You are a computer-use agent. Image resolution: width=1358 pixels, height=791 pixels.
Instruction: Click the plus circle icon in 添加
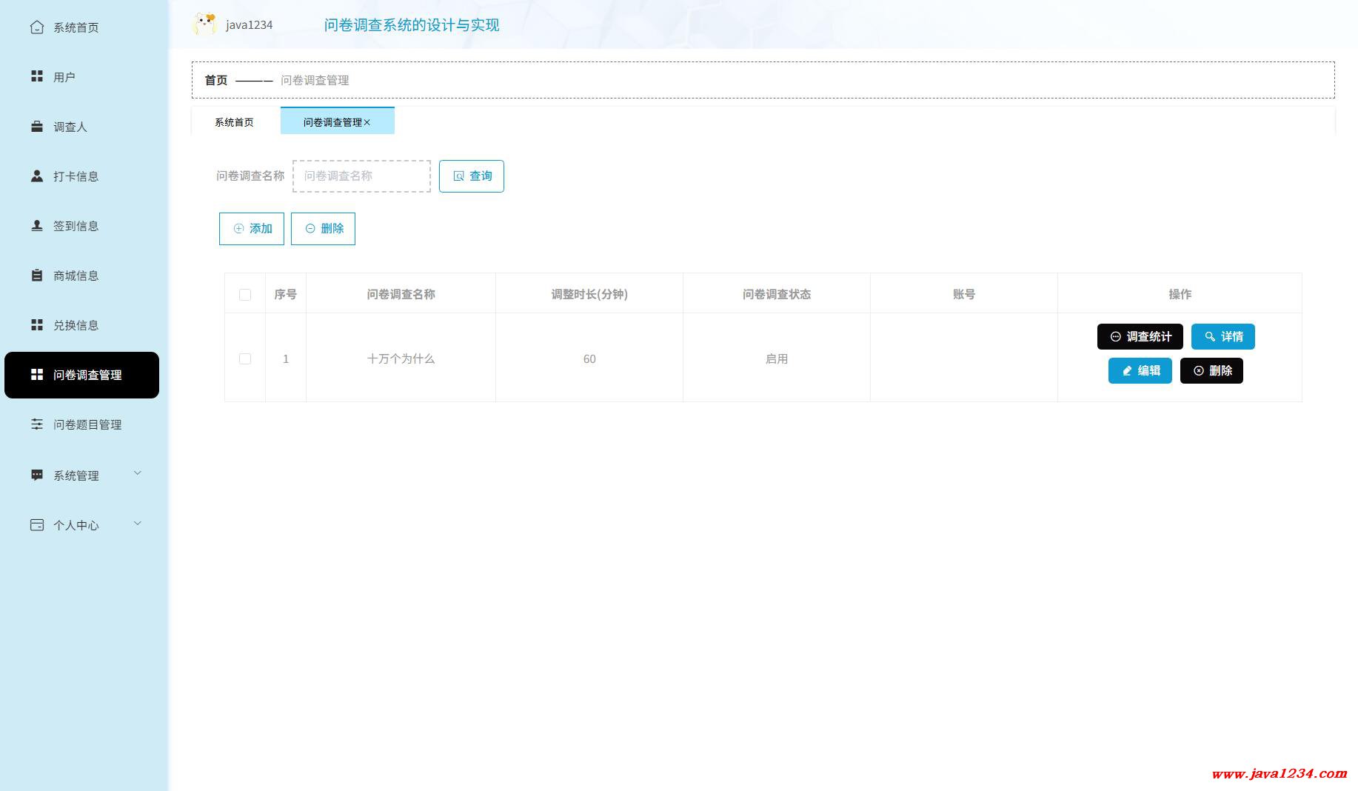238,229
